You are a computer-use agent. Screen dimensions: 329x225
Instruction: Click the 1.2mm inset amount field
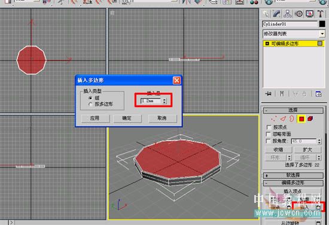point(151,101)
